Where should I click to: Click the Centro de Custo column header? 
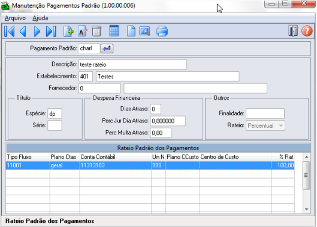236,157
